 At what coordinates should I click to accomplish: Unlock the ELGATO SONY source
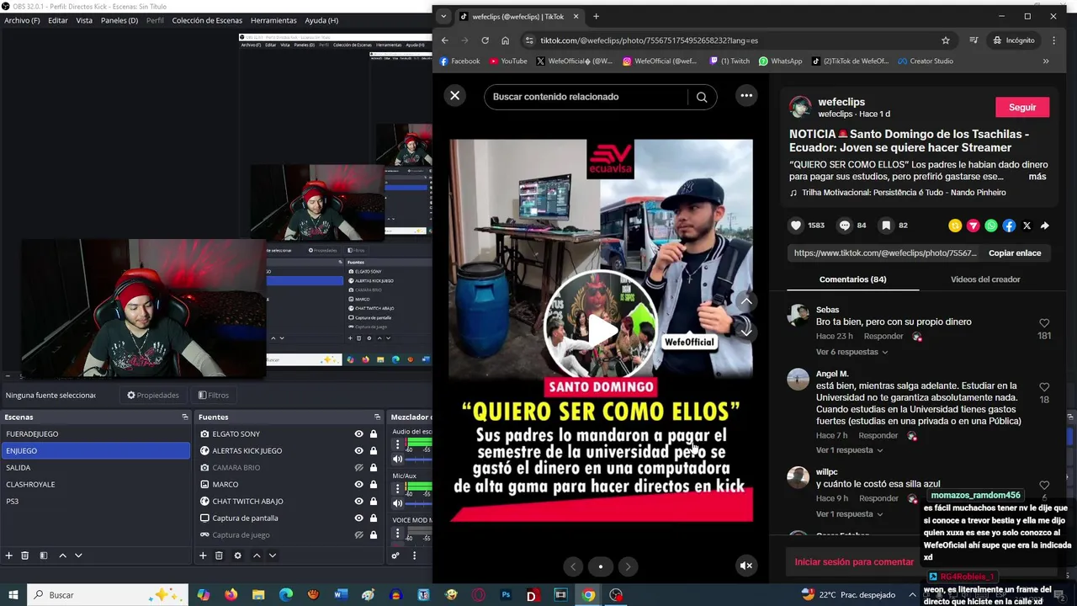374,434
